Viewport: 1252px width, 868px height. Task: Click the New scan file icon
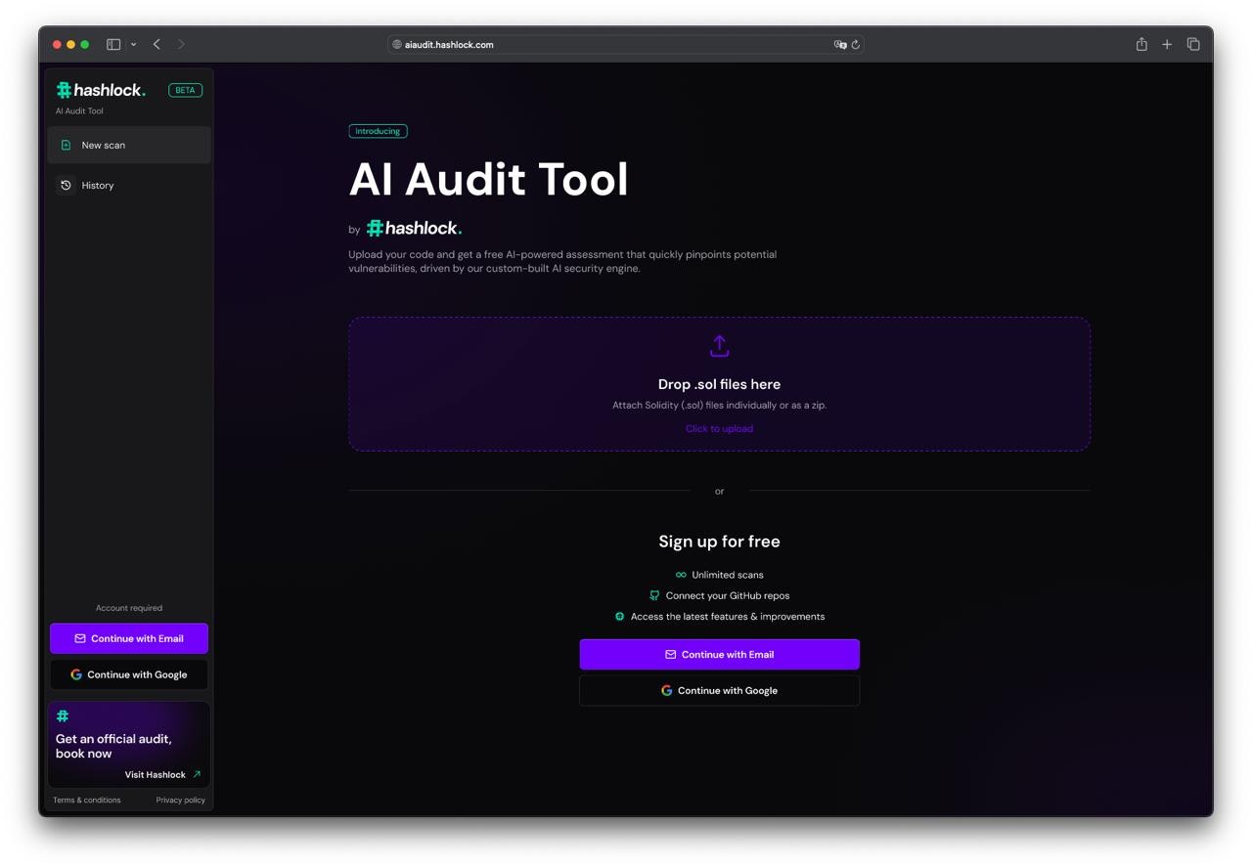point(66,145)
